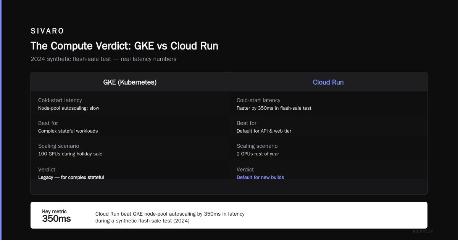Click 'Verdict' label in GKE column
Screen dimensions: 458x240
[47, 170]
